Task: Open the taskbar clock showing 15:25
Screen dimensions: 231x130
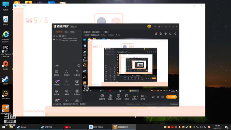Action: (217, 127)
